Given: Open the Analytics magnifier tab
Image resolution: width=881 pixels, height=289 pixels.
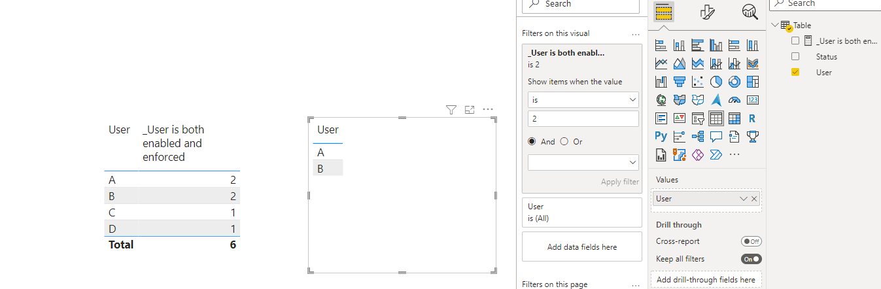Looking at the screenshot, I should pyautogui.click(x=750, y=12).
